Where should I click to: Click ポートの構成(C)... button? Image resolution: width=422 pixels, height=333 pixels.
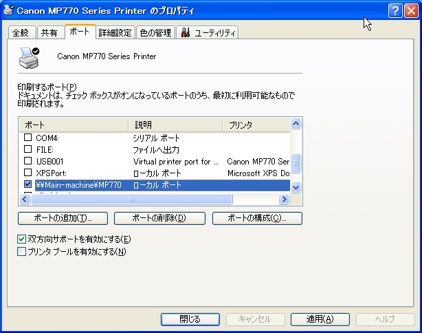click(257, 218)
